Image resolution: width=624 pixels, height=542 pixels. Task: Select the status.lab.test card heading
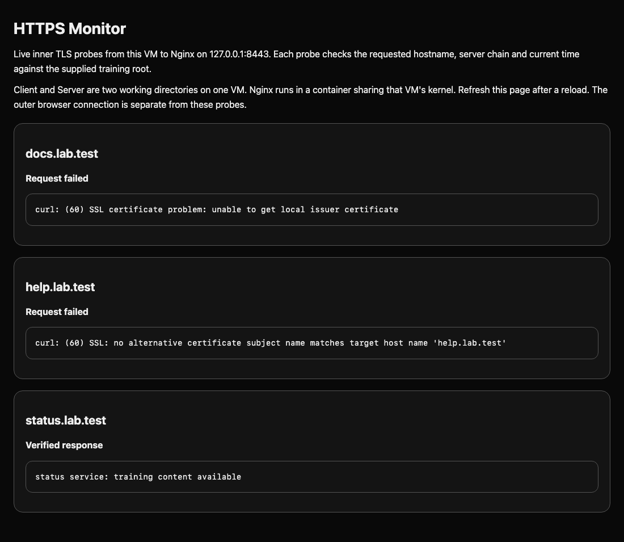[x=66, y=421]
